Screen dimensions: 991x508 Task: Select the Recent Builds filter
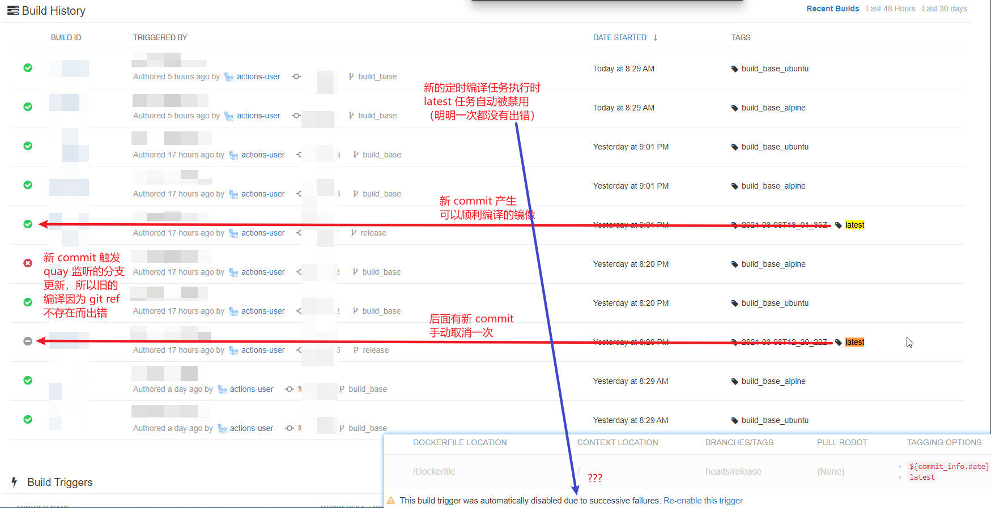833,8
